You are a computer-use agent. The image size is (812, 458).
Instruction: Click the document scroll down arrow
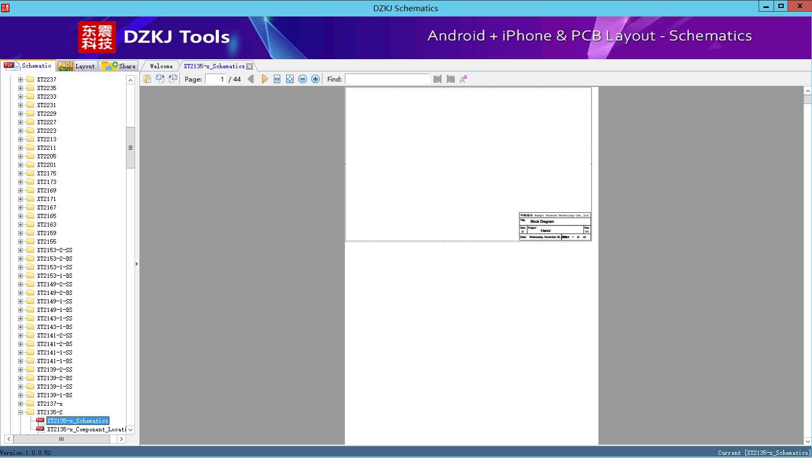[x=807, y=441]
